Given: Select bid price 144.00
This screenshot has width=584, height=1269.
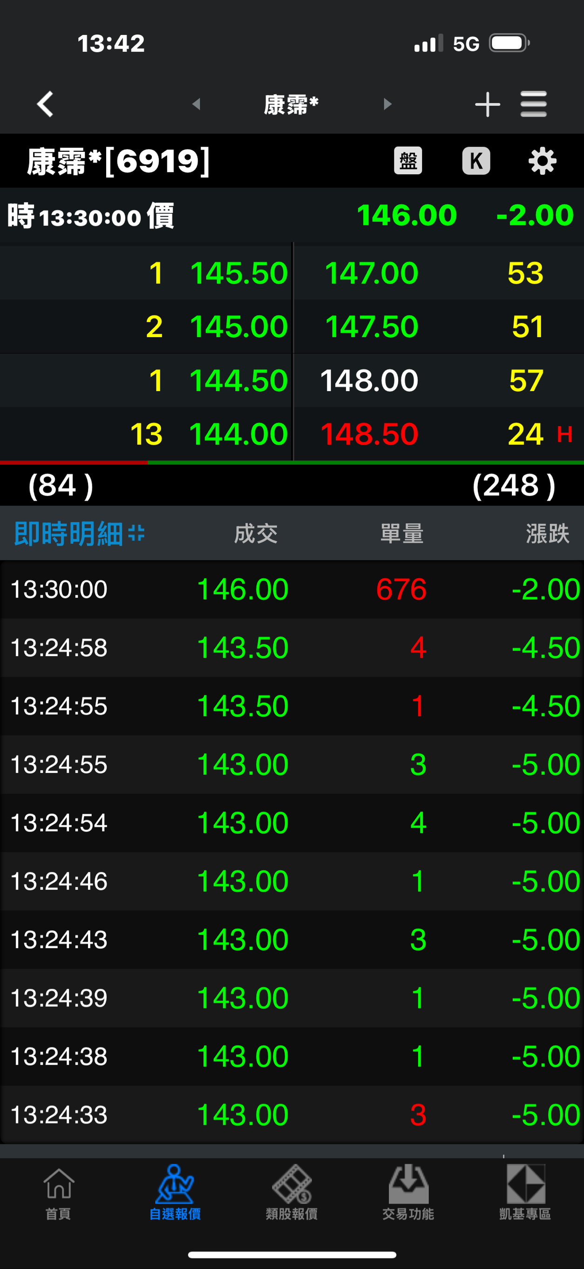Looking at the screenshot, I should 239,434.
